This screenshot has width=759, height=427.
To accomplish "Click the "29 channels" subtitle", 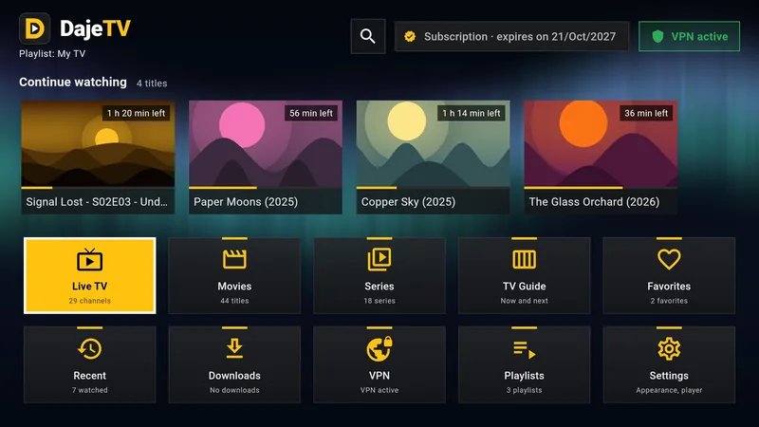I will [89, 301].
